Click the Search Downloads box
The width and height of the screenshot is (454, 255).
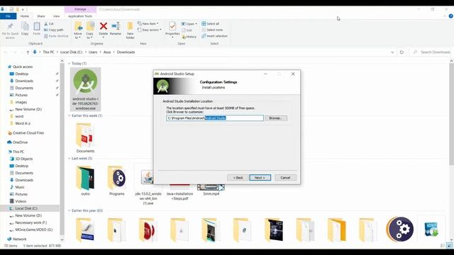coord(431,52)
